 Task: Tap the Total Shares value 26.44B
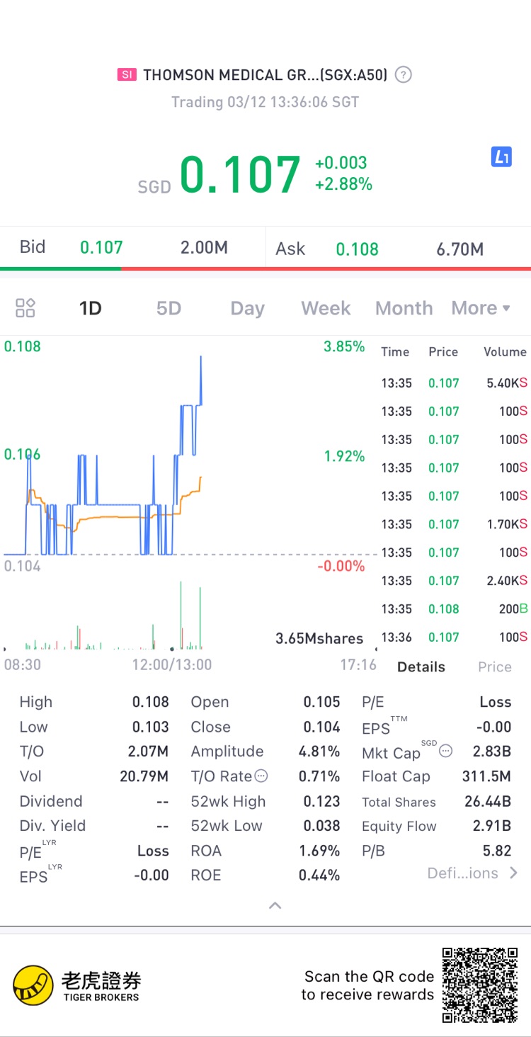click(486, 801)
